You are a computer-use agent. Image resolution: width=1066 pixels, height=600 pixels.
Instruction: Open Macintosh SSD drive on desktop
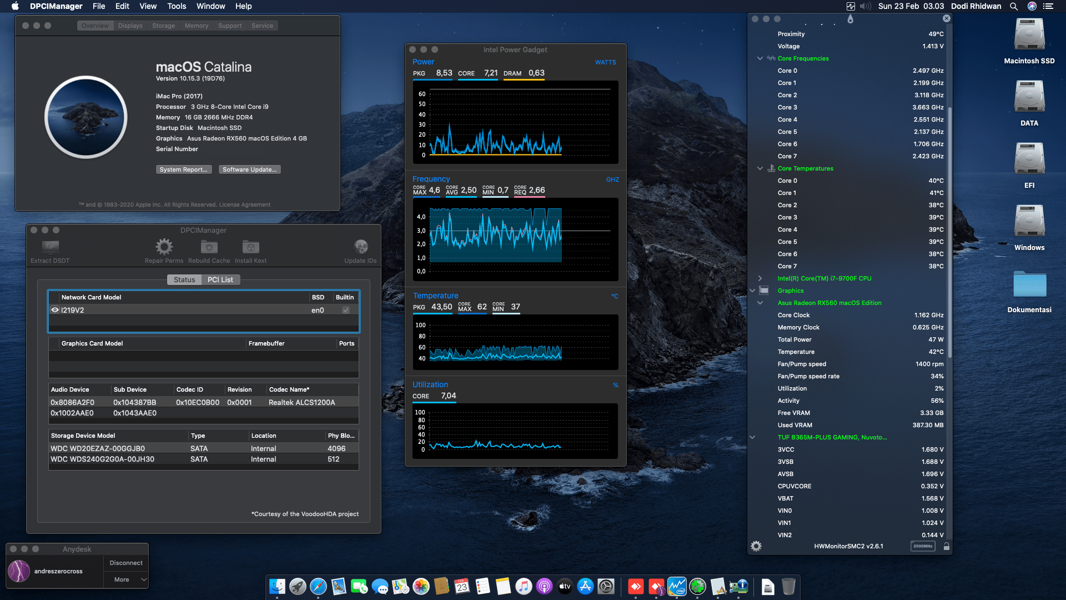(1029, 34)
